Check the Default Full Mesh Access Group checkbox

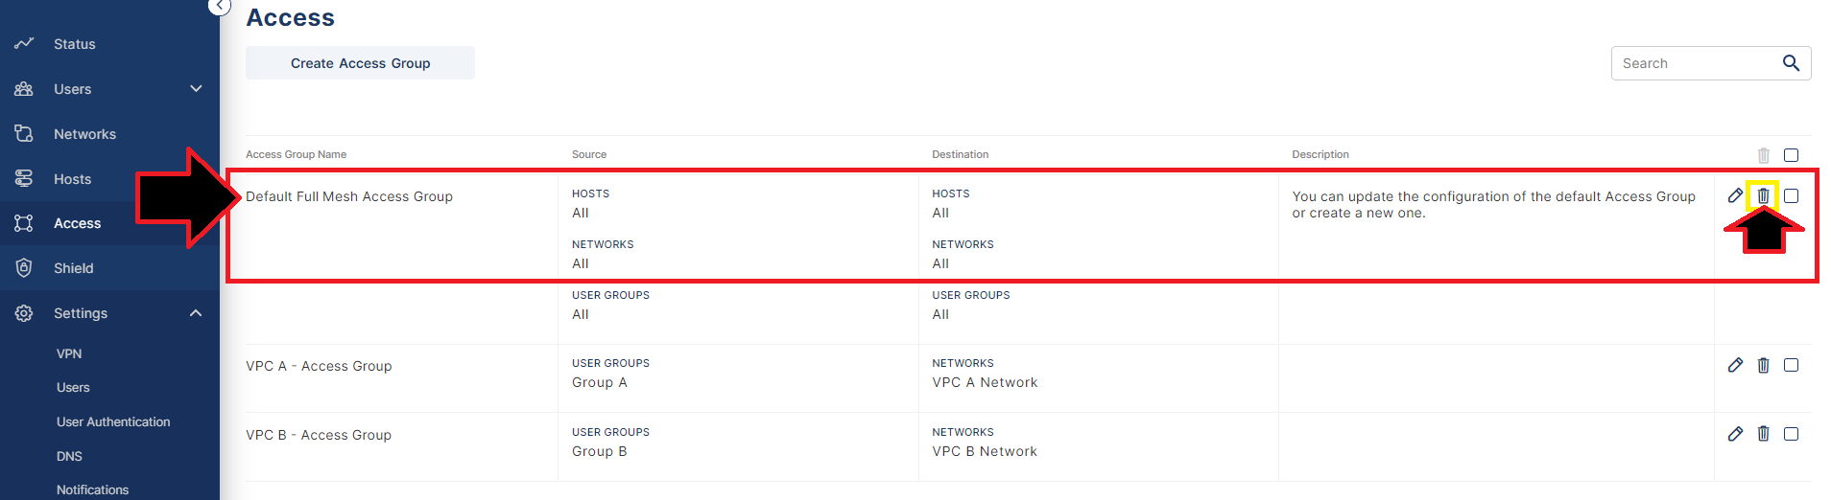point(1791,195)
